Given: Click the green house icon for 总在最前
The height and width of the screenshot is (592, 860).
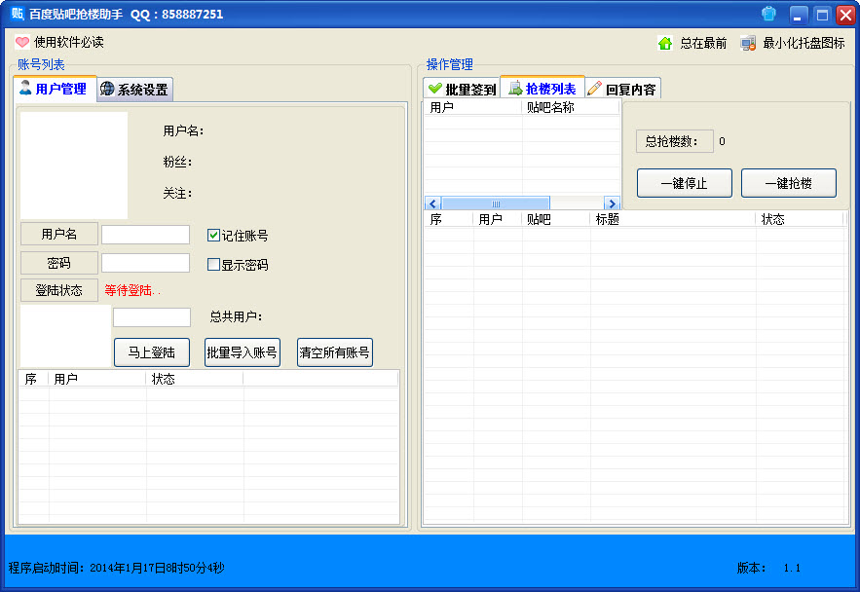Looking at the screenshot, I should pyautogui.click(x=665, y=43).
